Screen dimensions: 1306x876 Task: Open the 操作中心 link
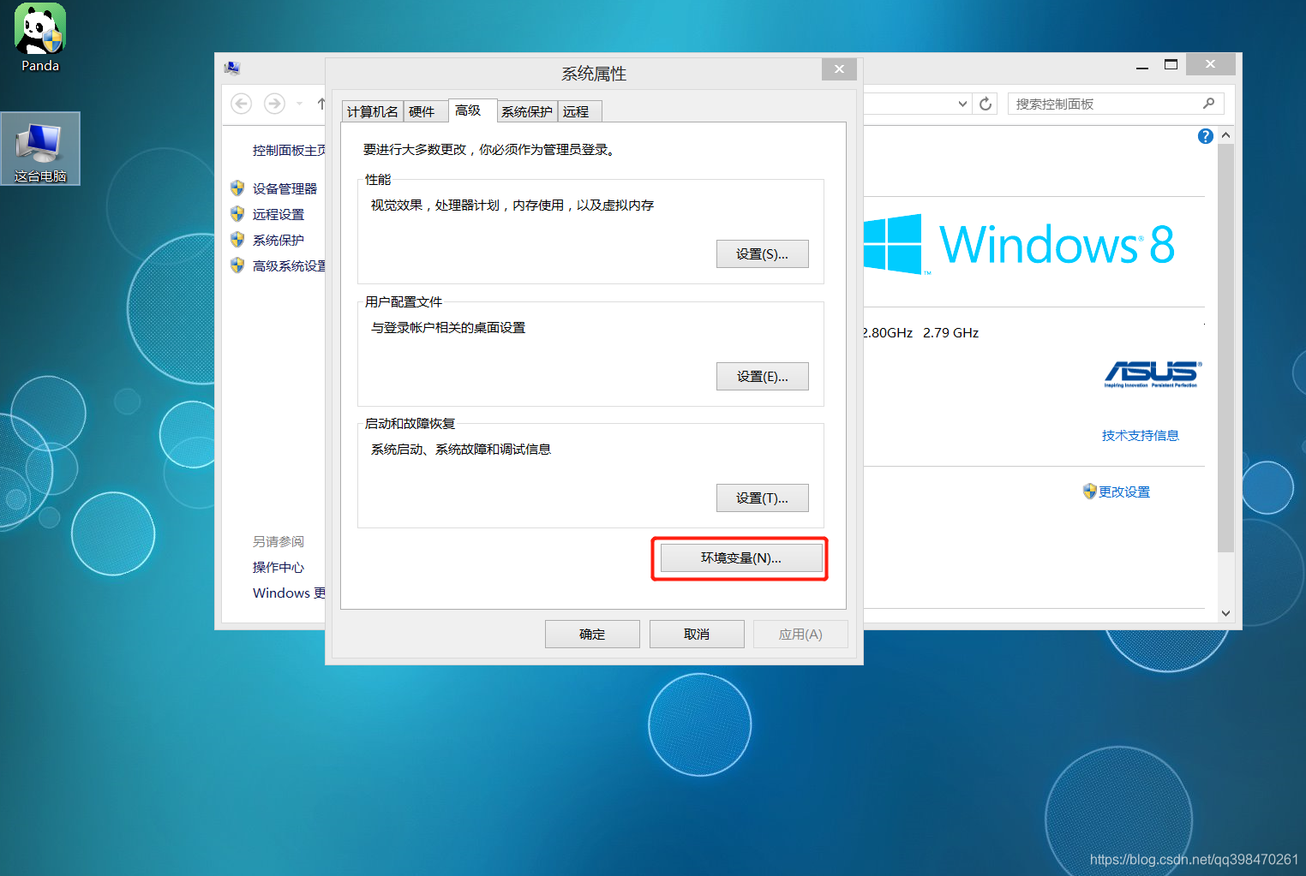[x=279, y=567]
